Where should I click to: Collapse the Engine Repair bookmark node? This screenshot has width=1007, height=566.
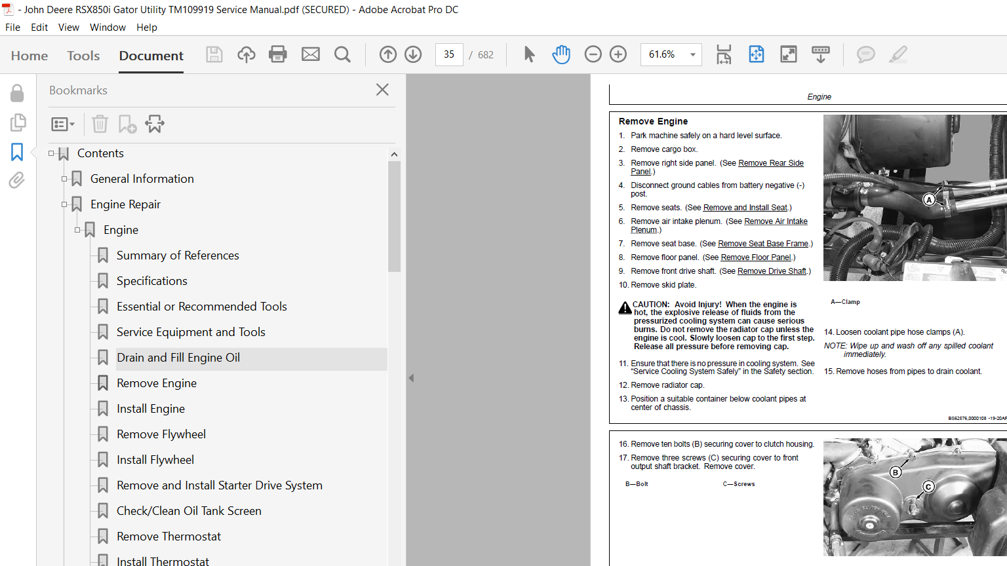click(x=64, y=204)
